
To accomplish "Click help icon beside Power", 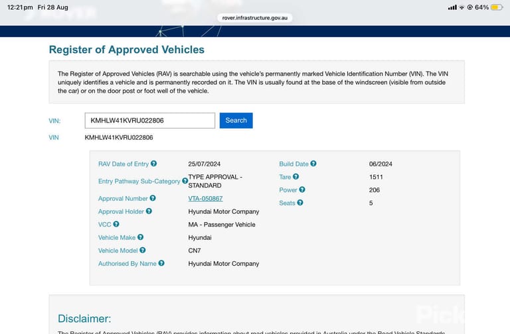I will (302, 190).
